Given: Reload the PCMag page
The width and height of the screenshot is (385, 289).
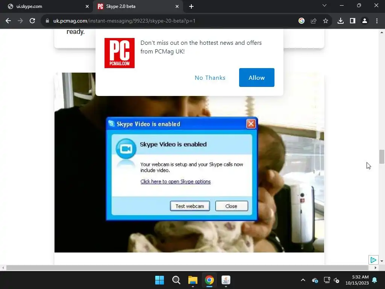Looking at the screenshot, I should [x=32, y=21].
